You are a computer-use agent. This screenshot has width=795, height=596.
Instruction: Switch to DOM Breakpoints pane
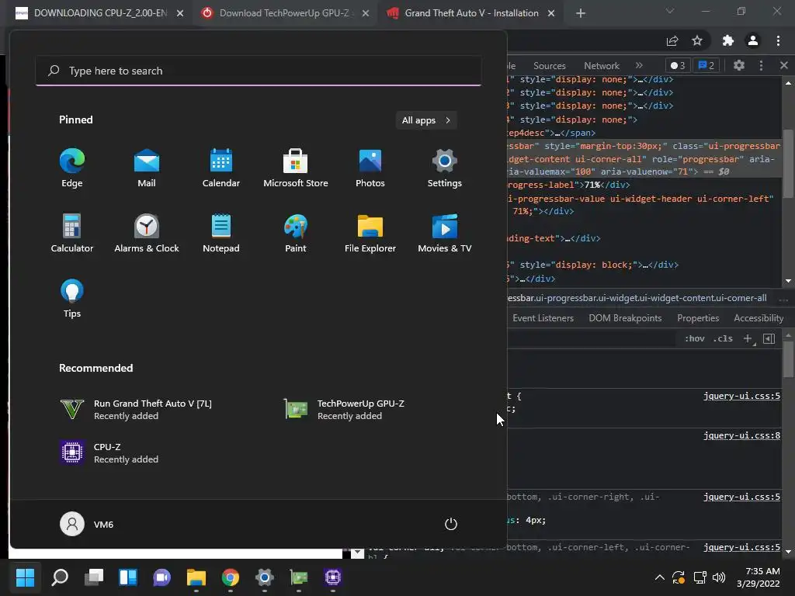(x=625, y=318)
